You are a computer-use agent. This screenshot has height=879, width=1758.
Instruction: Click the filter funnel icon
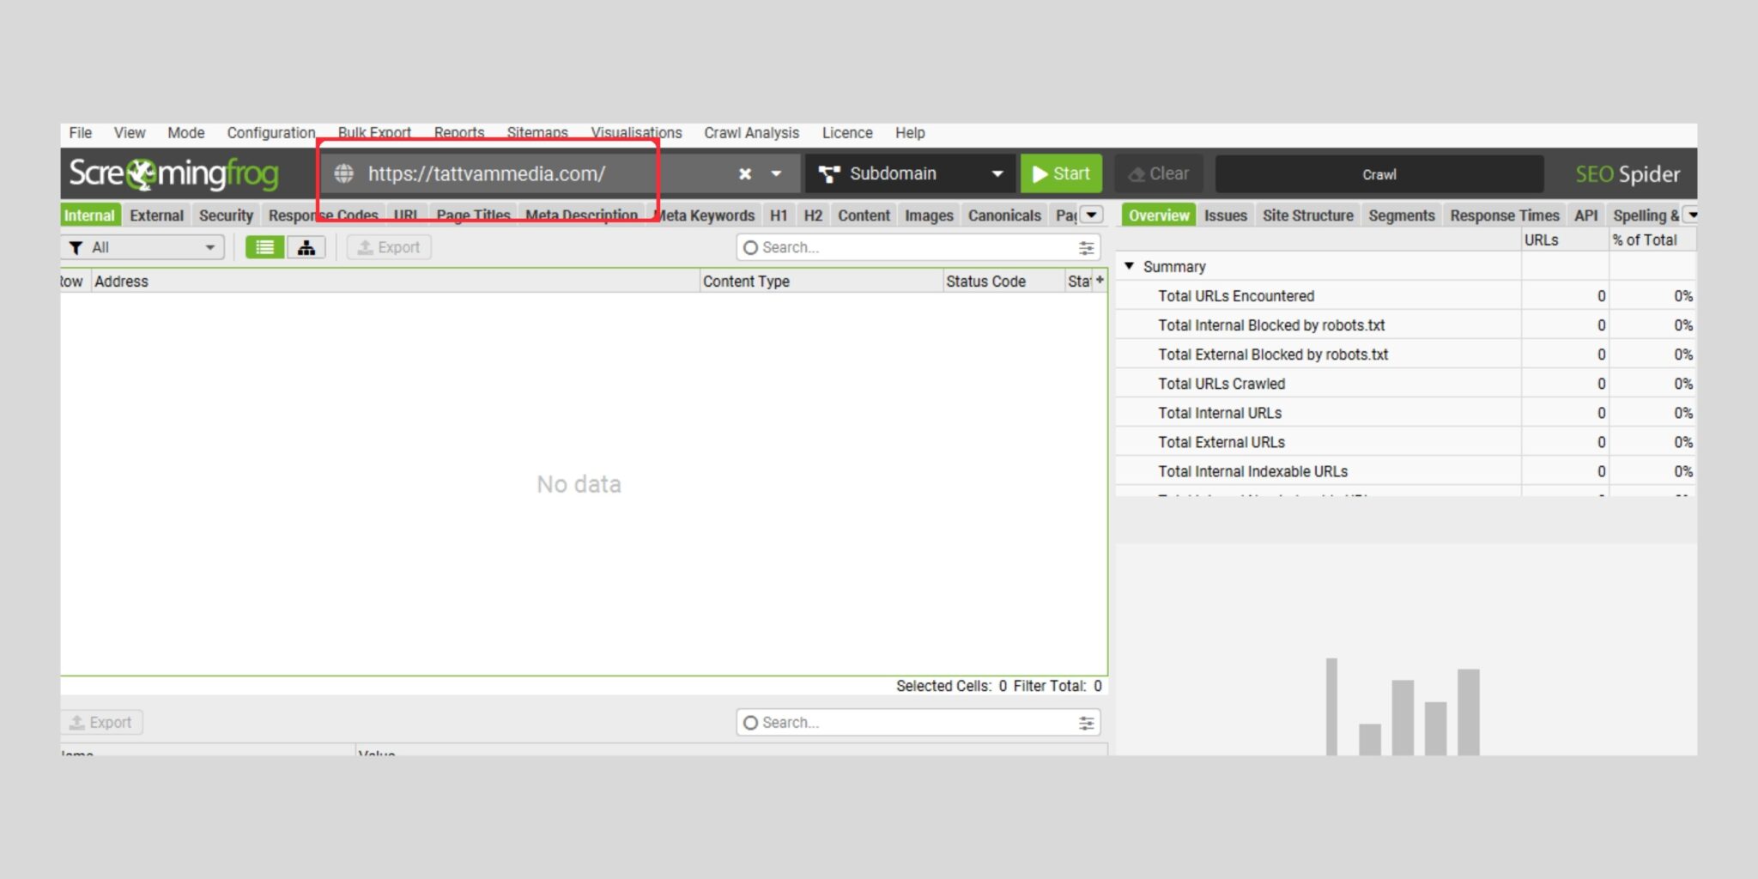76,247
